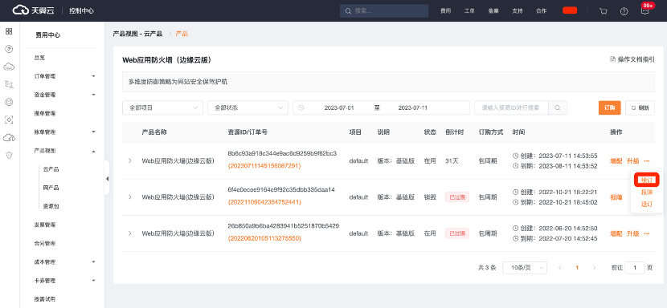Open notifications with 99+ badge

(645, 11)
